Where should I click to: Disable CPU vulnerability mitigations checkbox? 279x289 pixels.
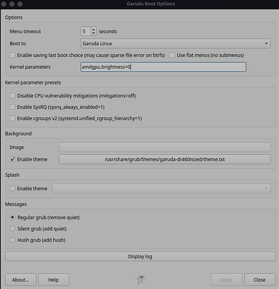click(13, 96)
